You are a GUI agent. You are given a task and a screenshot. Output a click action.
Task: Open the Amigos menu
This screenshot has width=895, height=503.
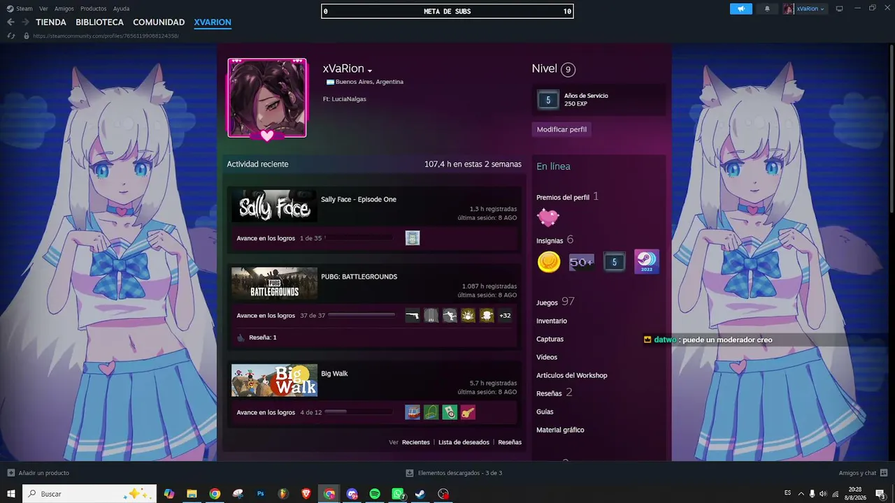[x=64, y=8]
